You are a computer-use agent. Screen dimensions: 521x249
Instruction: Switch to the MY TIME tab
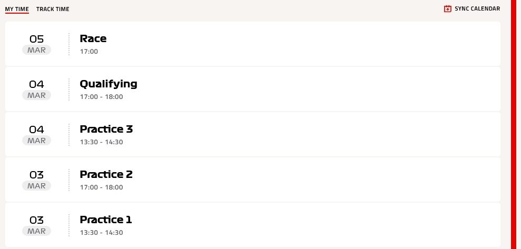click(17, 9)
